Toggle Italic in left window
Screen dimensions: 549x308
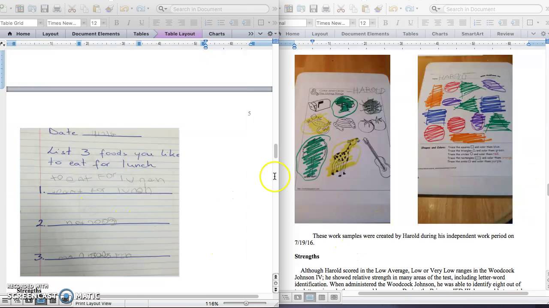(x=129, y=23)
